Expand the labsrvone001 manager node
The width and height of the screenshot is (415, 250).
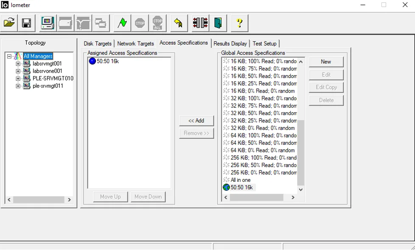(x=18, y=71)
